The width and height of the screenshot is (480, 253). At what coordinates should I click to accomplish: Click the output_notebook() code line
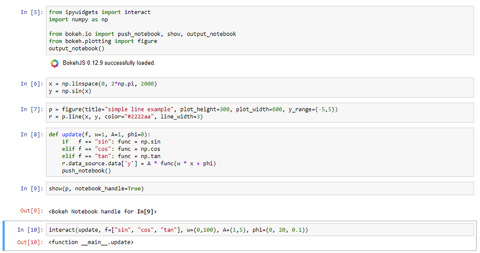coord(76,48)
